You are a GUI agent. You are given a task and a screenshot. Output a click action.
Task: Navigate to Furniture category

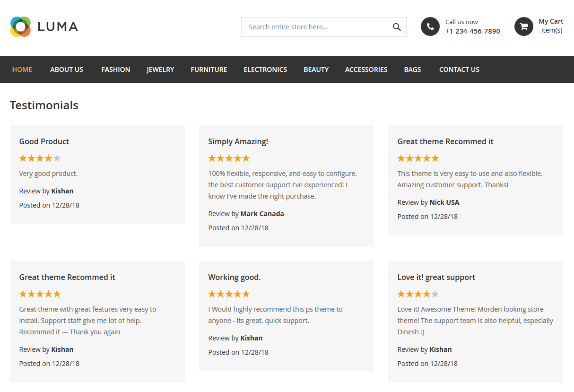click(209, 70)
